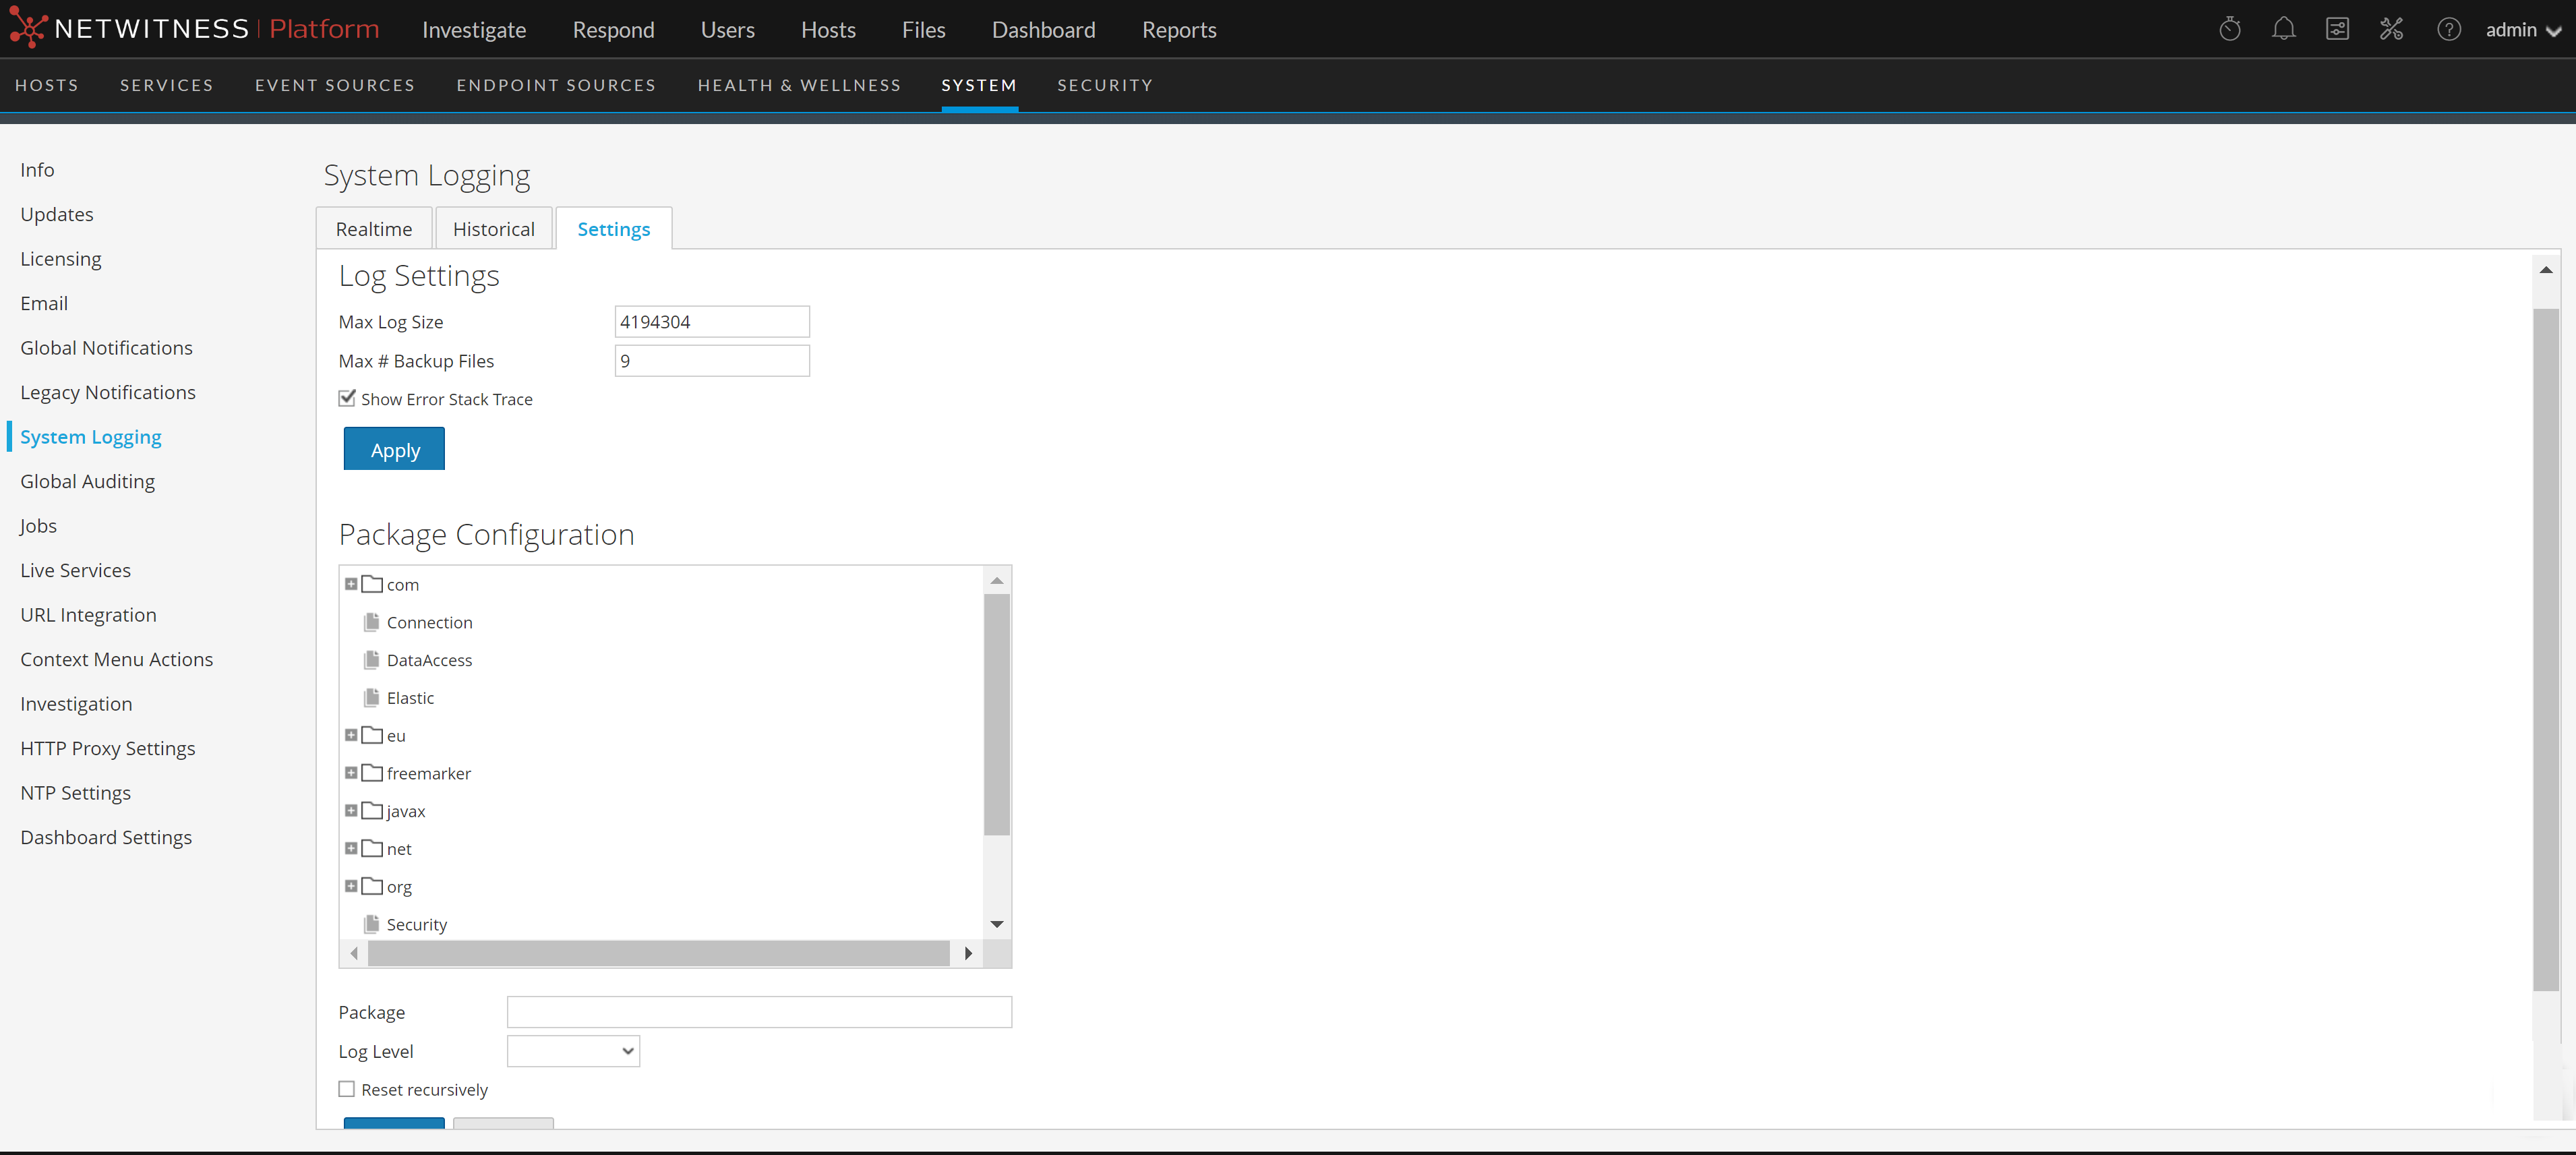Open the notifications bell icon
The width and height of the screenshot is (2576, 1155).
coord(2283,30)
